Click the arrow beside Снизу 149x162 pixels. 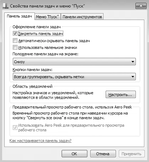point(133,62)
